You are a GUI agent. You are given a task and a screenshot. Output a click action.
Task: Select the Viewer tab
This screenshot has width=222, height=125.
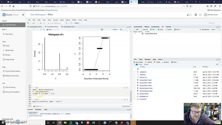click(160, 59)
